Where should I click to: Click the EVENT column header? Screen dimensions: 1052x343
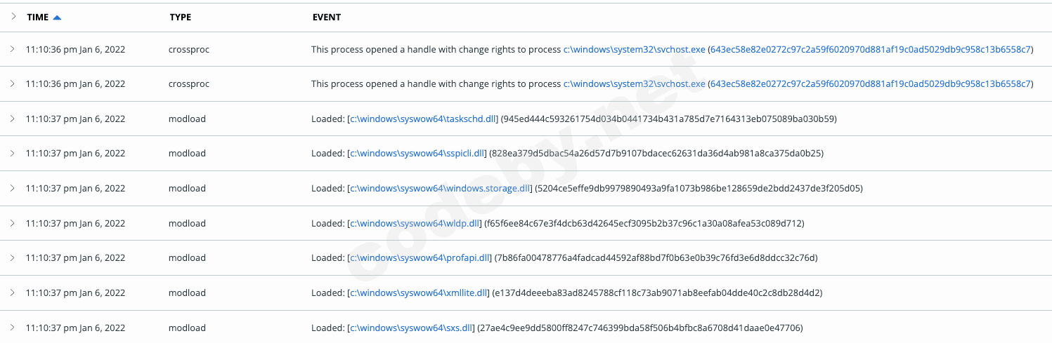point(326,17)
